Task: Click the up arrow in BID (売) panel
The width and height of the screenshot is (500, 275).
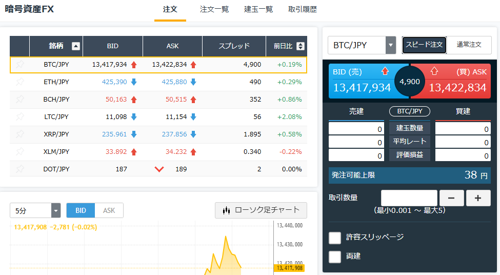Action: pyautogui.click(x=385, y=71)
